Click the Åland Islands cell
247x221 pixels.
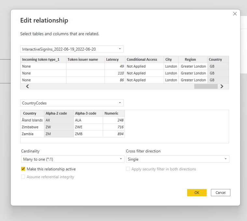[x=32, y=120]
